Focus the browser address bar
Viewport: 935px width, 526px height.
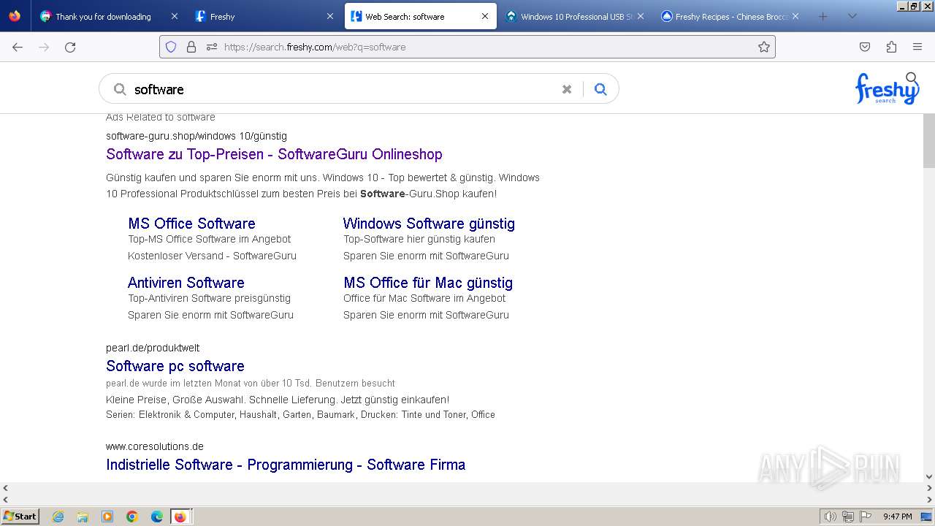tap(467, 47)
